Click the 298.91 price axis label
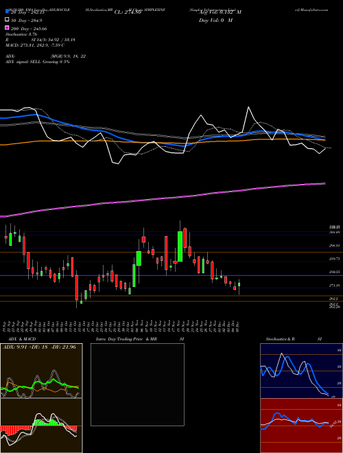 click(334, 246)
